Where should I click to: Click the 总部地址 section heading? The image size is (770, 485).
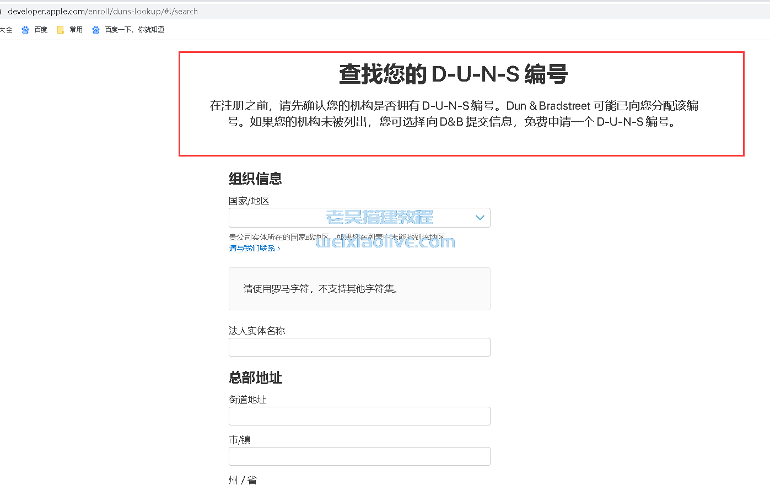(x=255, y=378)
